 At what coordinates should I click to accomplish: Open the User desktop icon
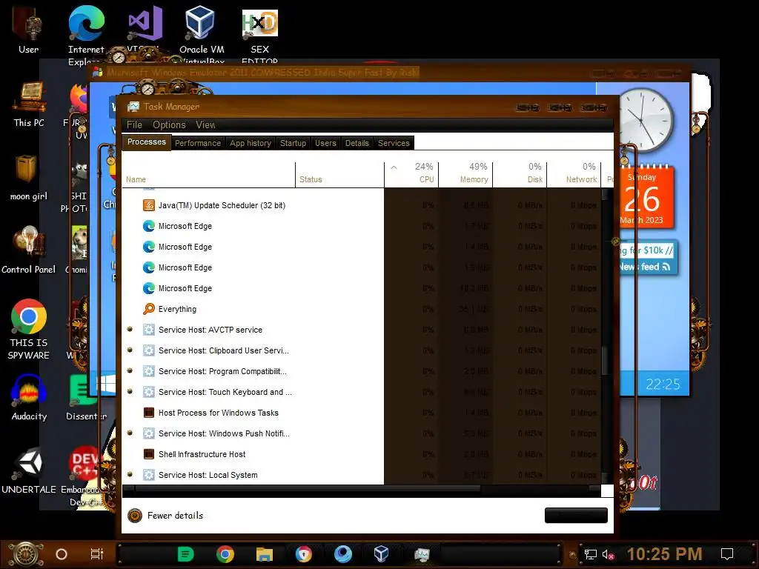coord(28,29)
